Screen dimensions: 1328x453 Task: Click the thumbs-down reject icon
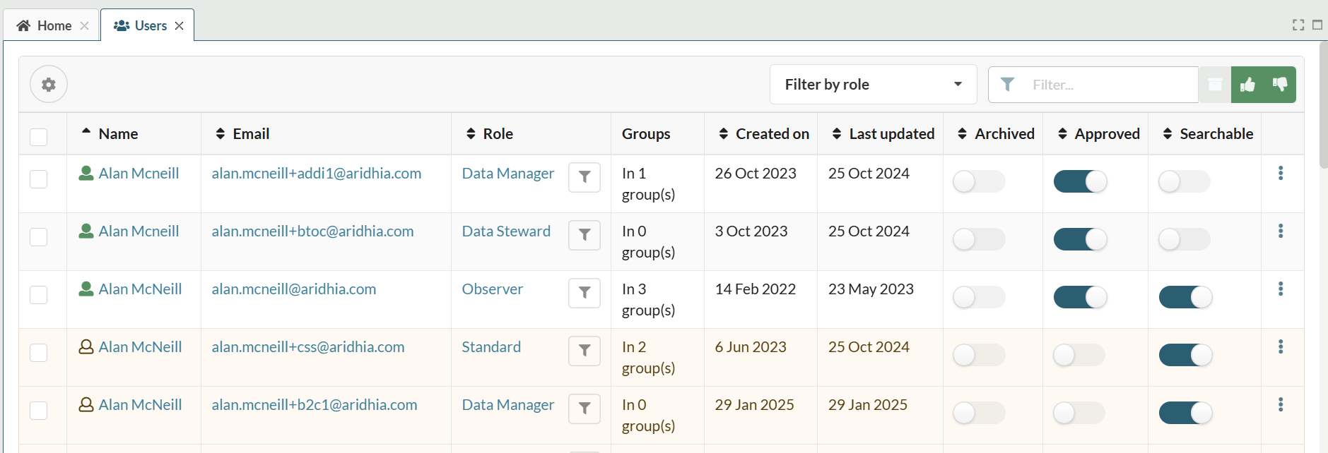click(1280, 85)
